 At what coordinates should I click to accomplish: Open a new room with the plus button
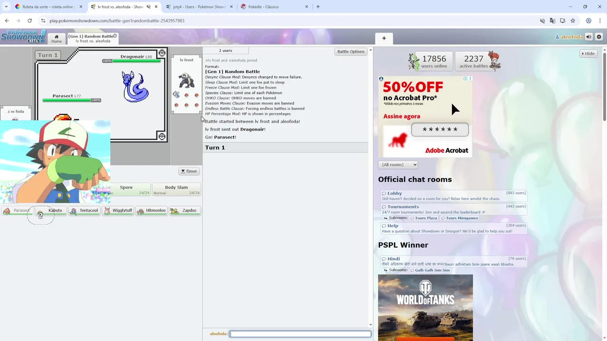[x=384, y=38]
